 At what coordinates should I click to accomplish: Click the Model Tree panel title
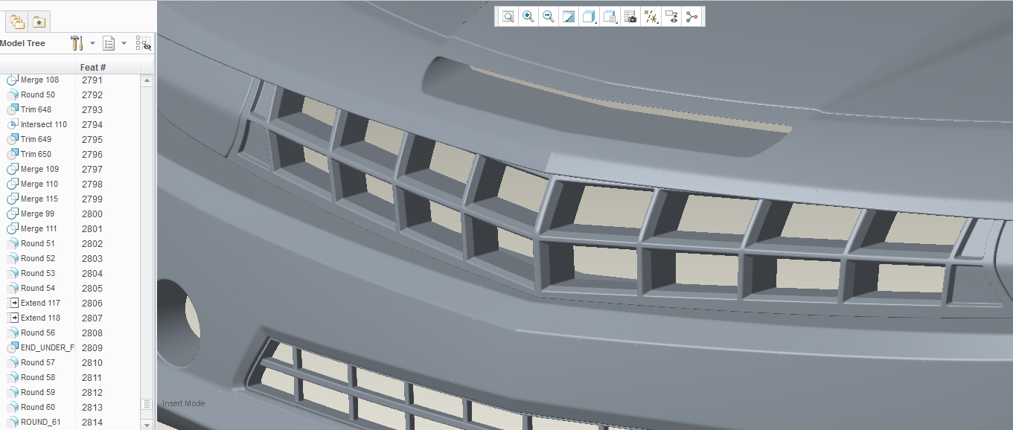[x=22, y=43]
